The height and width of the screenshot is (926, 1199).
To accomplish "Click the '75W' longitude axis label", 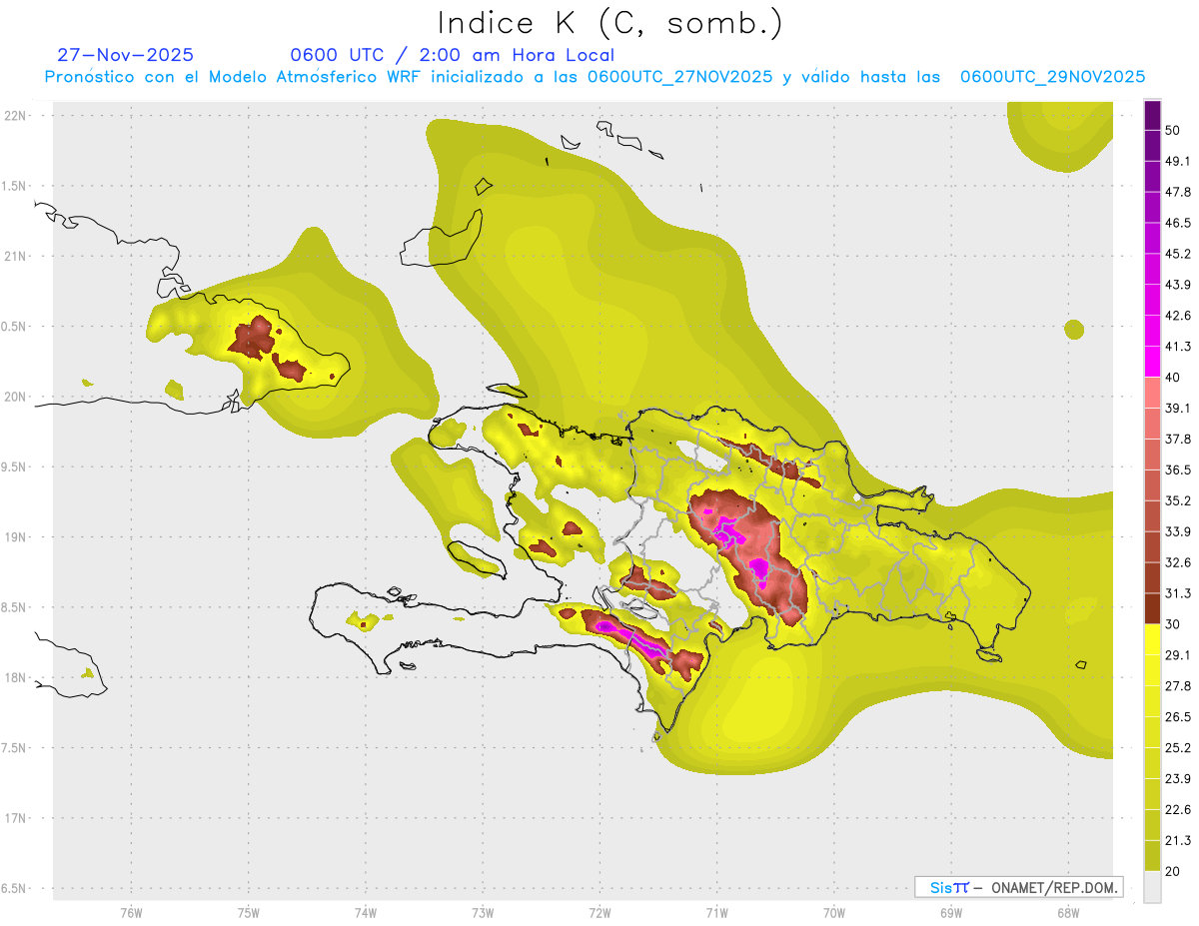I will coord(248,912).
